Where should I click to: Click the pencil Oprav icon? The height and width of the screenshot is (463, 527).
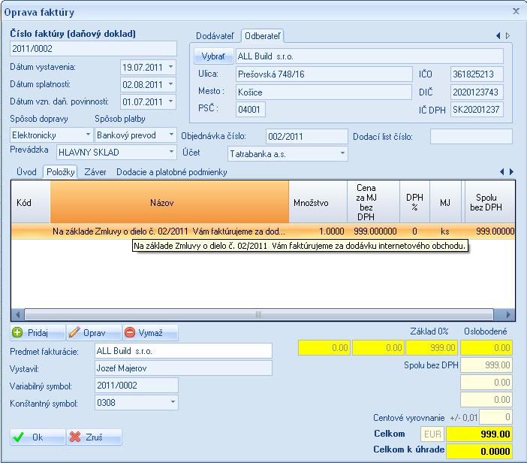(x=74, y=332)
